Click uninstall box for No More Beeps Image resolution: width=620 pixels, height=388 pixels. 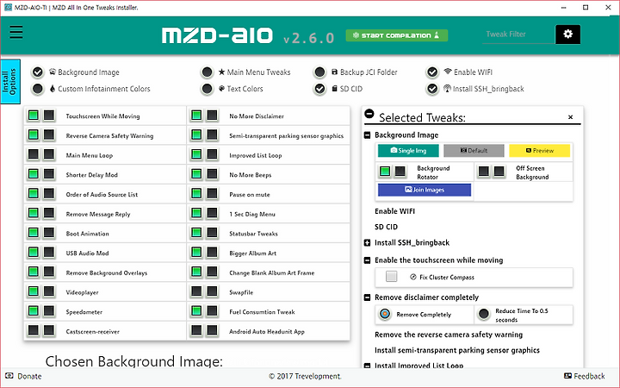213,174
